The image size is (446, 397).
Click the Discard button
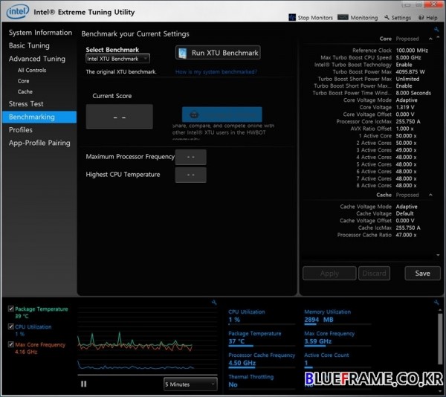pos(374,274)
